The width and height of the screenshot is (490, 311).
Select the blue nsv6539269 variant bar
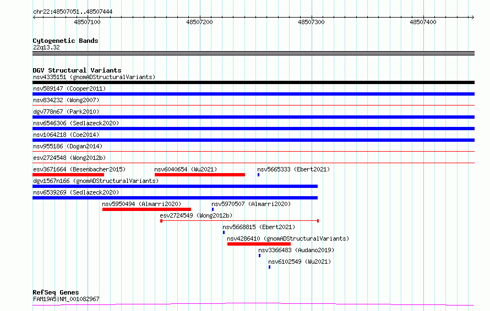tap(175, 198)
